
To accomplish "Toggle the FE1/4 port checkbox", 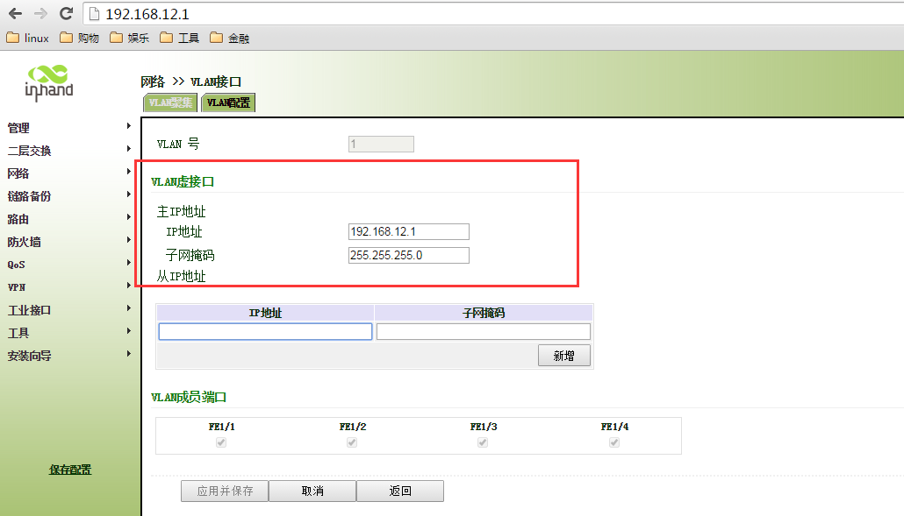I will [x=614, y=442].
